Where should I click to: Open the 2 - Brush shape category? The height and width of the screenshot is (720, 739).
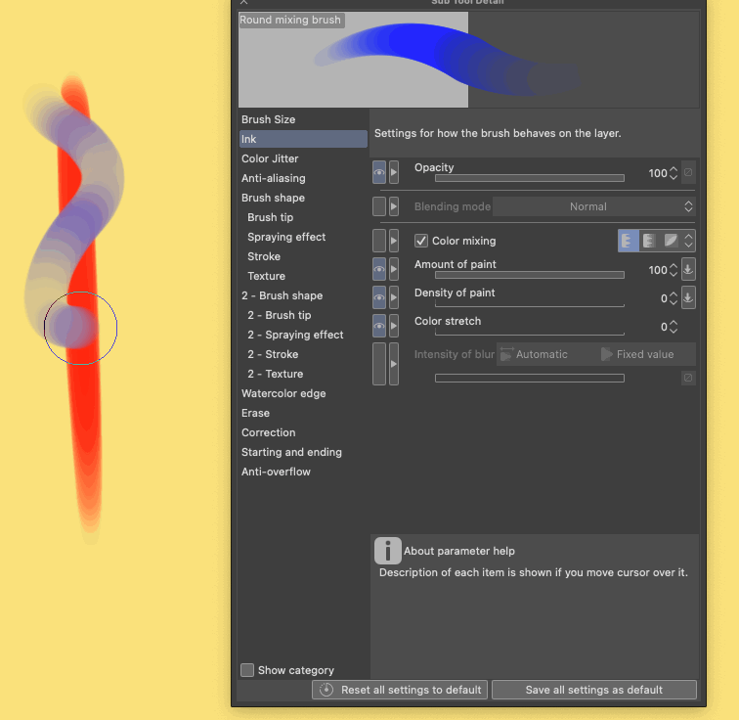tap(303, 295)
